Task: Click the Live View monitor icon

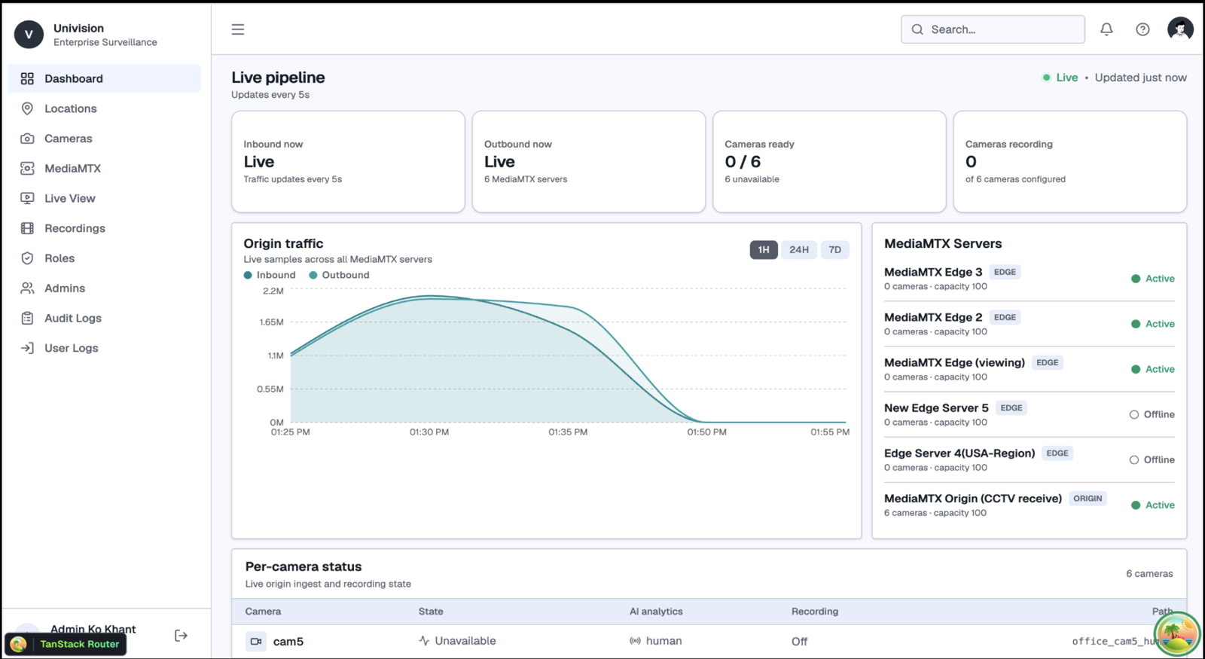Action: click(27, 198)
